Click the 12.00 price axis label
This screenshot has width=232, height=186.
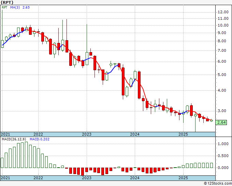(x=223, y=12)
